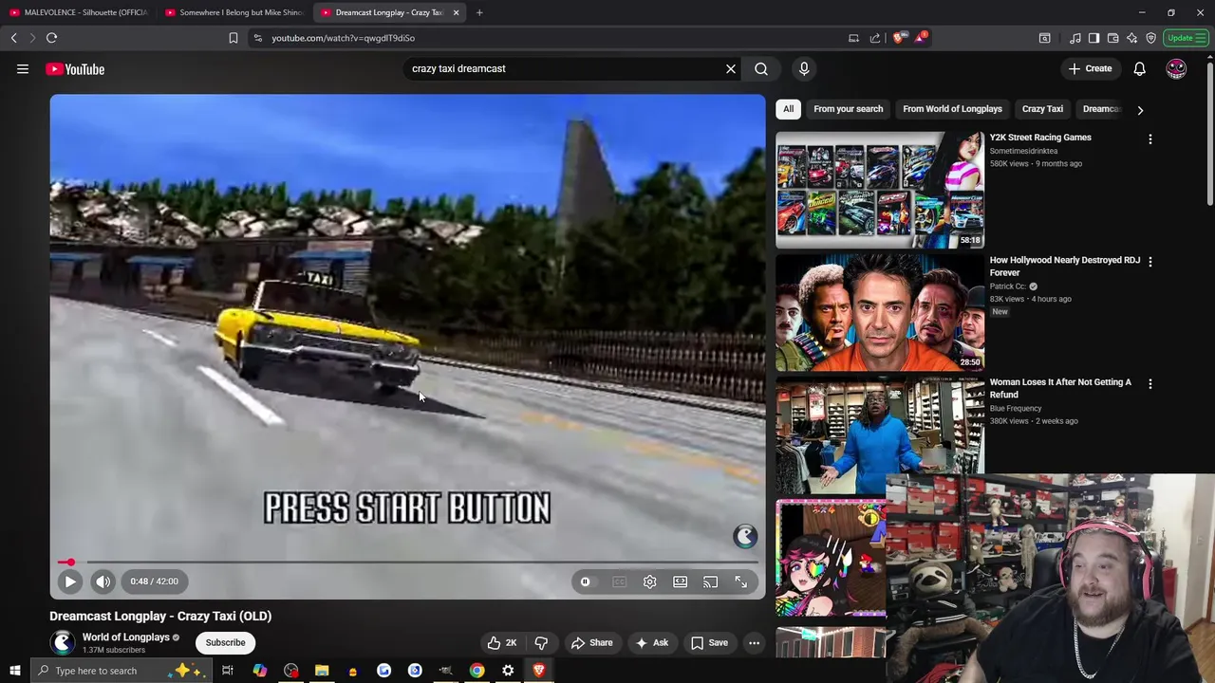
Task: Bookmark this page
Action: click(x=233, y=38)
